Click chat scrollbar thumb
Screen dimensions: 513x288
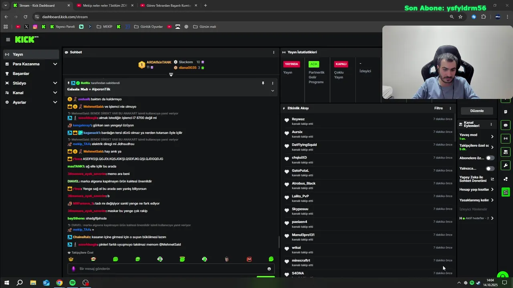click(x=279, y=242)
